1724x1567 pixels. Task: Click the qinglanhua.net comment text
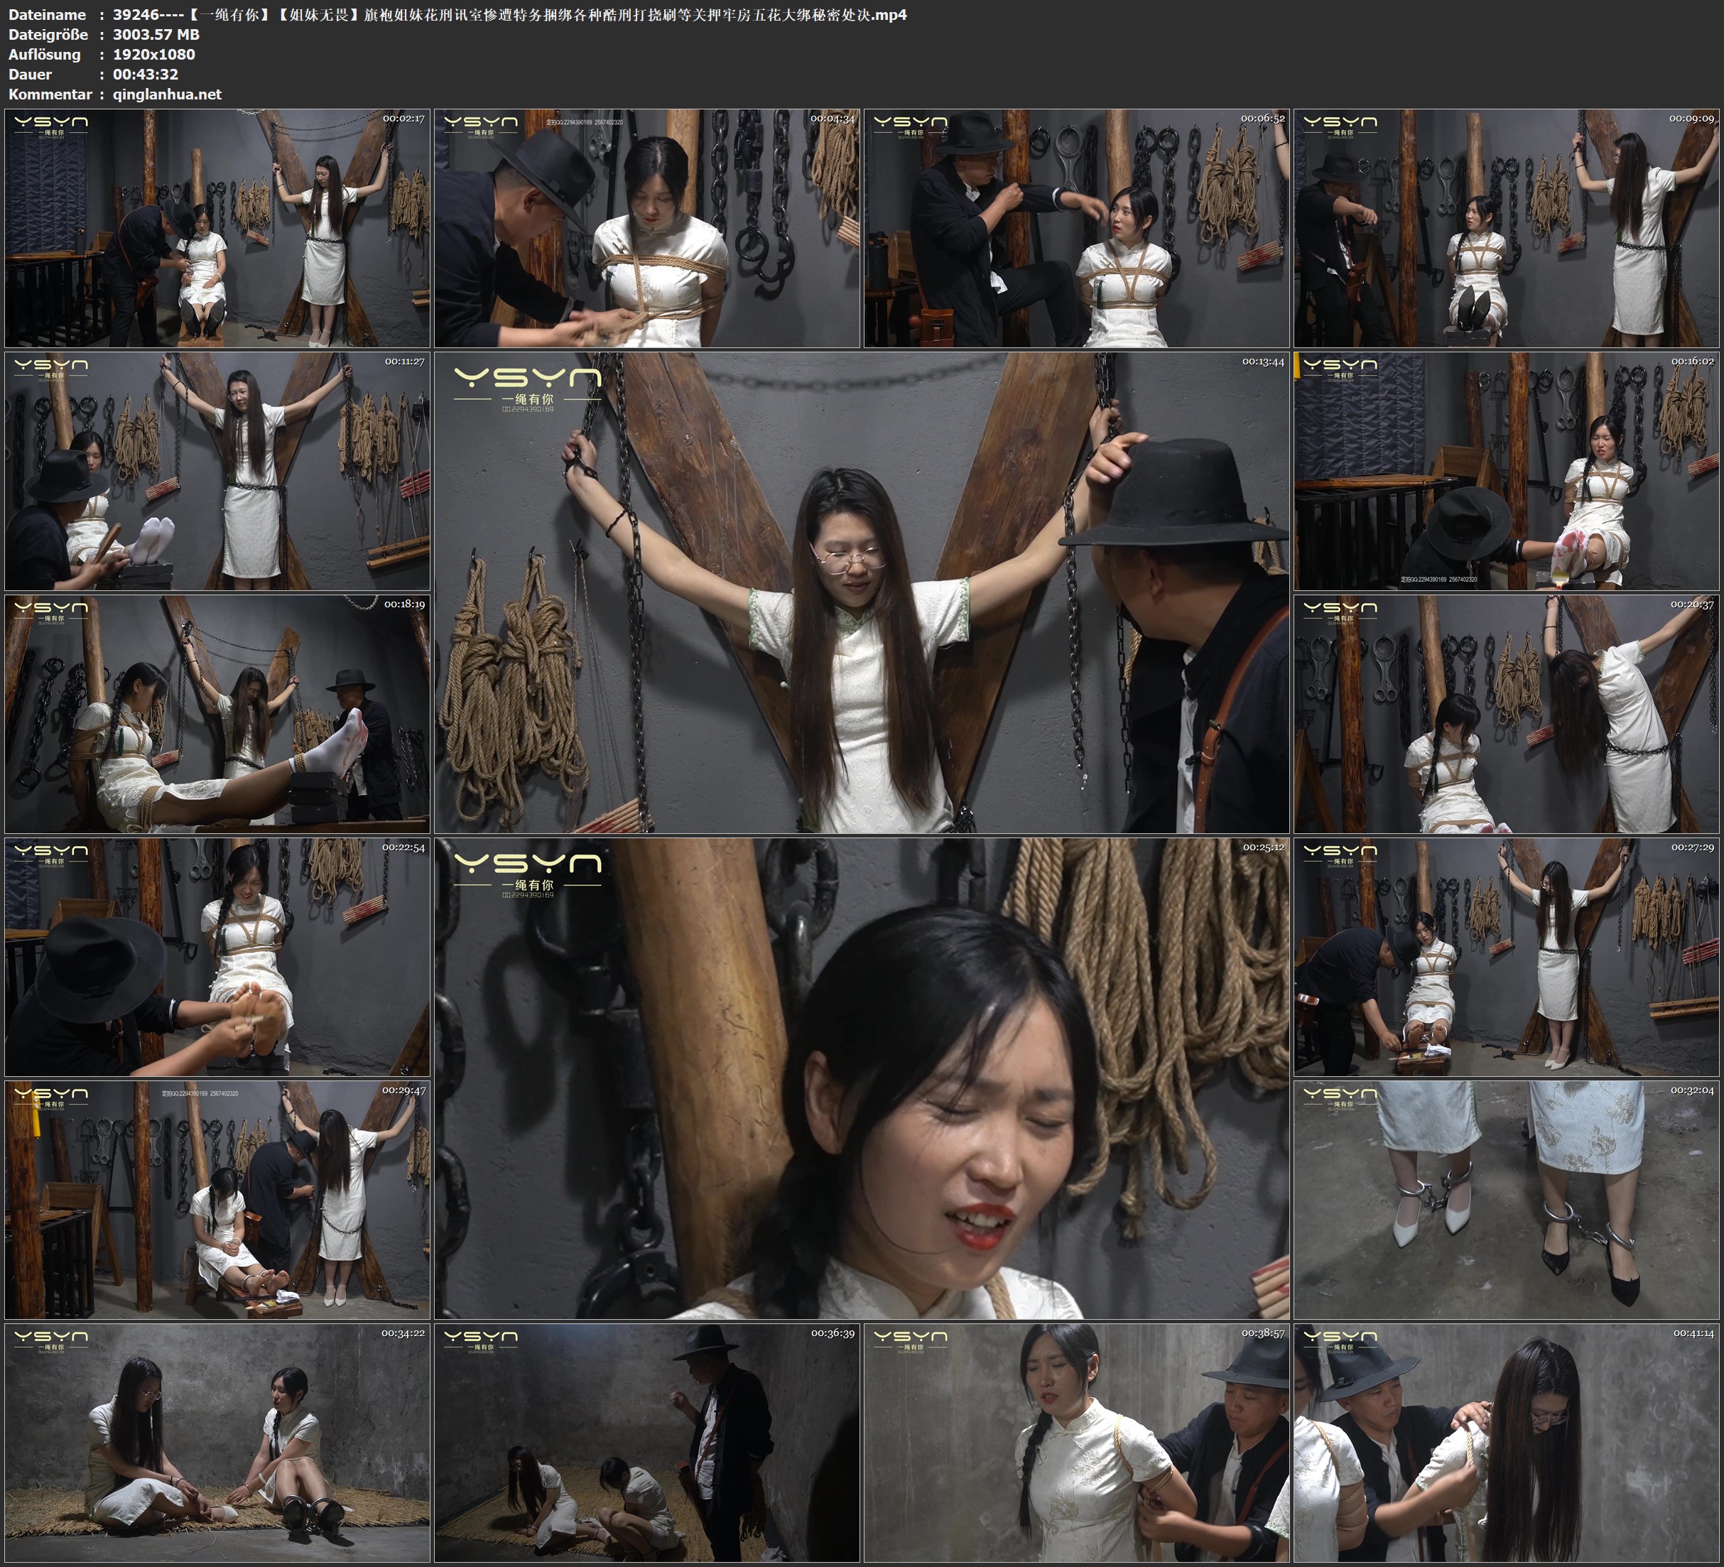tap(167, 94)
